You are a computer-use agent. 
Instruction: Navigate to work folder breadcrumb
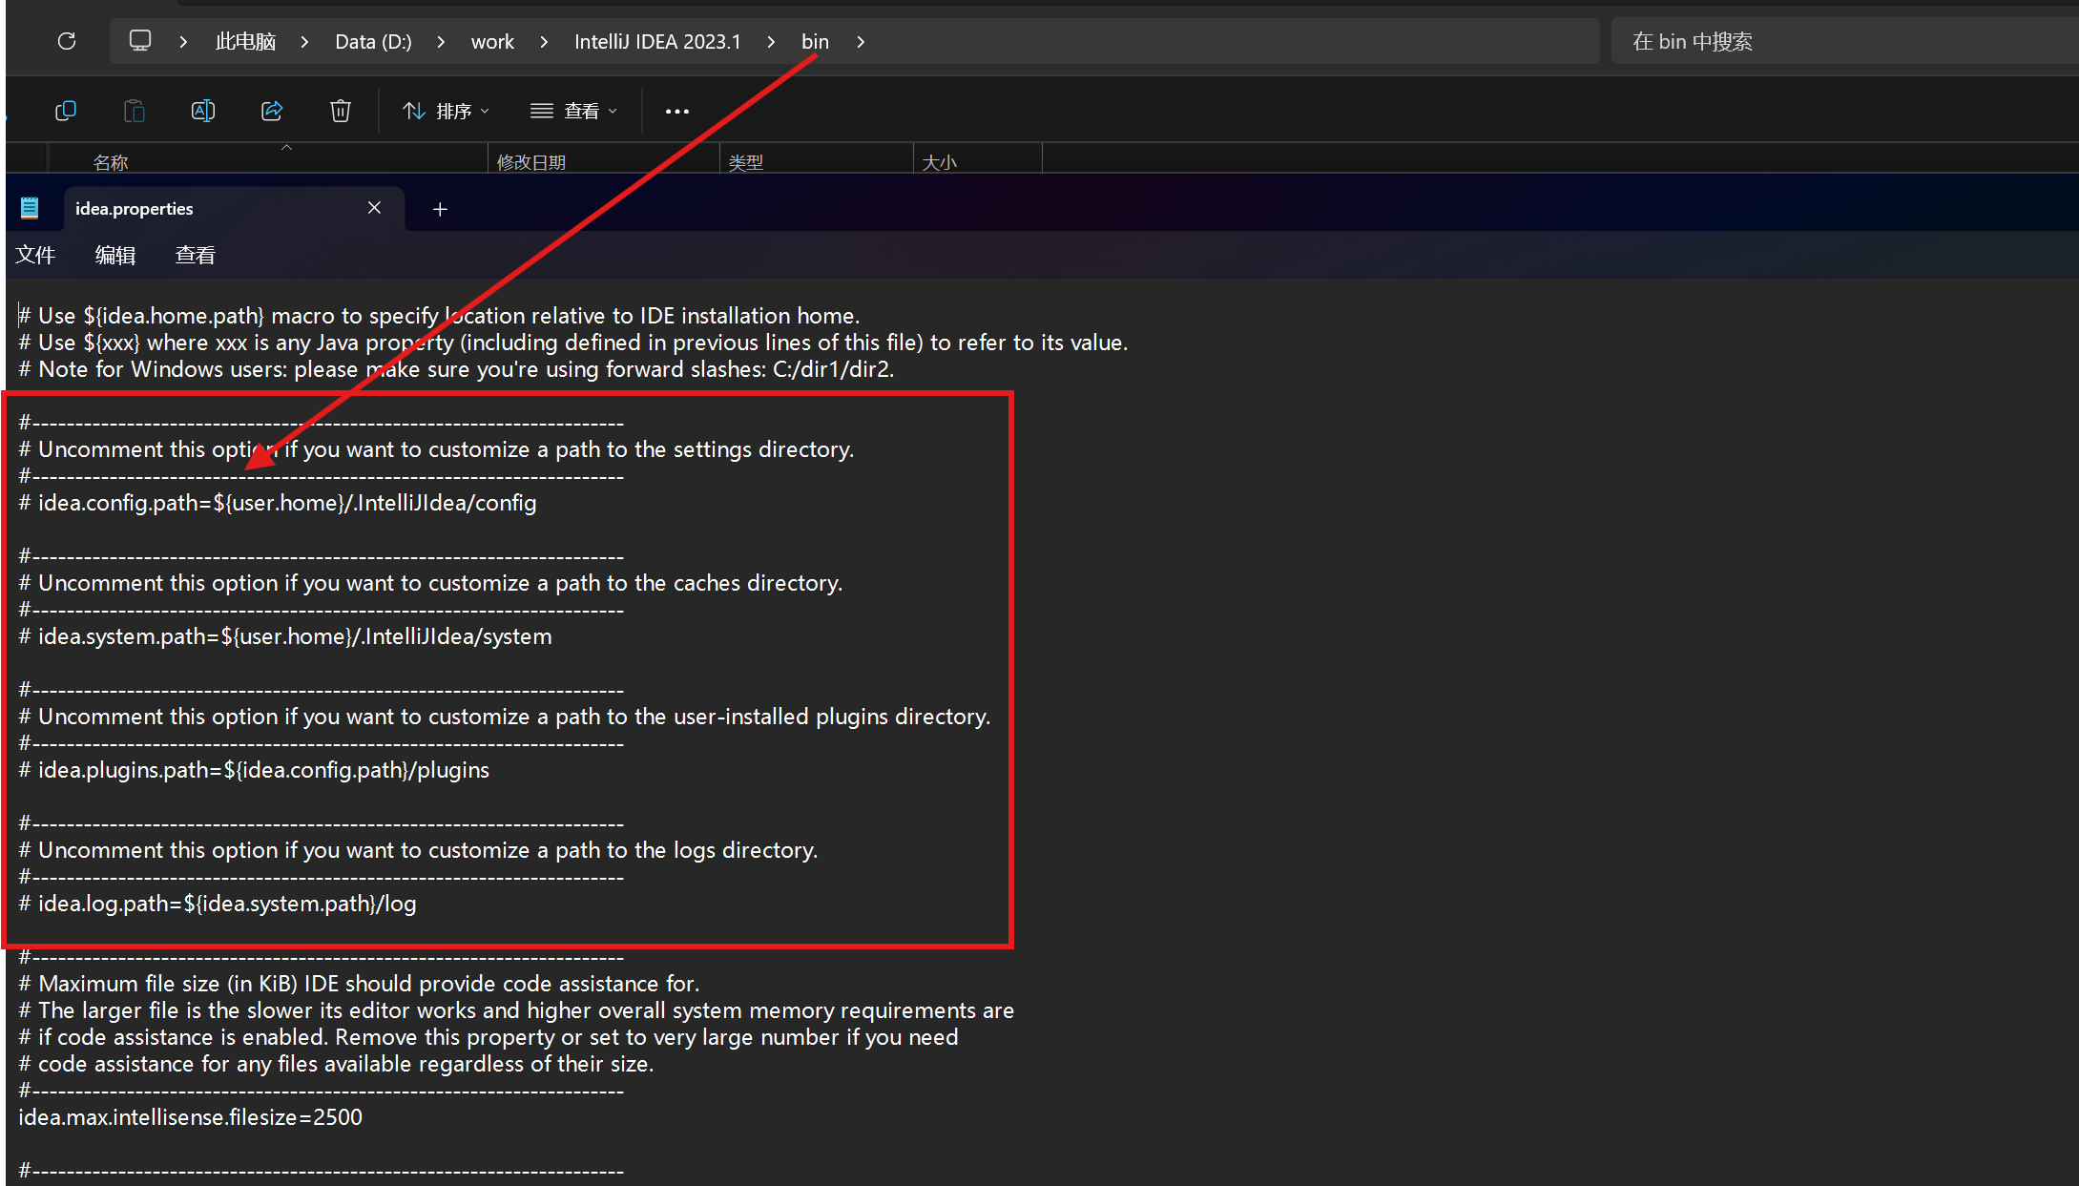[492, 42]
